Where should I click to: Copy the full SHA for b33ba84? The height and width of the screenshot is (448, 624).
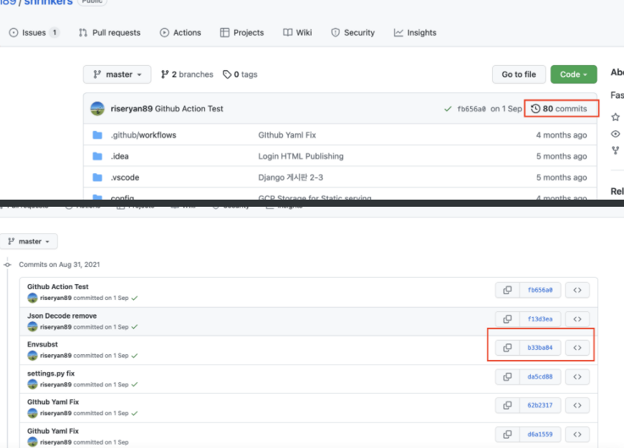click(507, 348)
